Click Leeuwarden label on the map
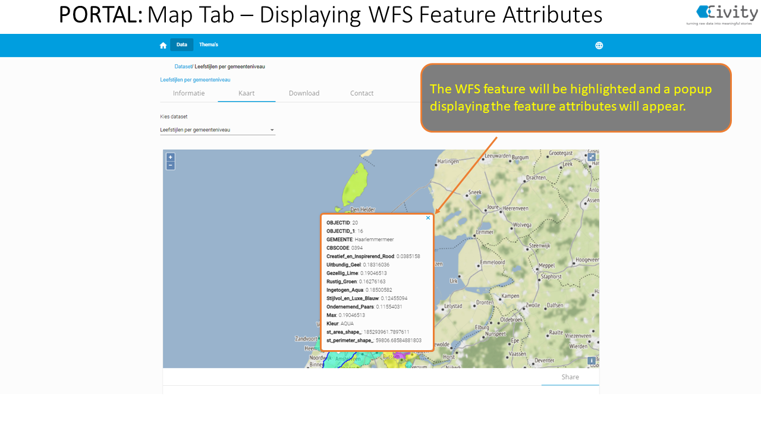The image size is (761, 428). coord(499,156)
